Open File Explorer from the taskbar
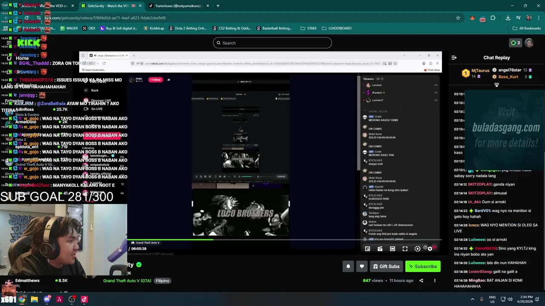The image size is (545, 306). 34,299
